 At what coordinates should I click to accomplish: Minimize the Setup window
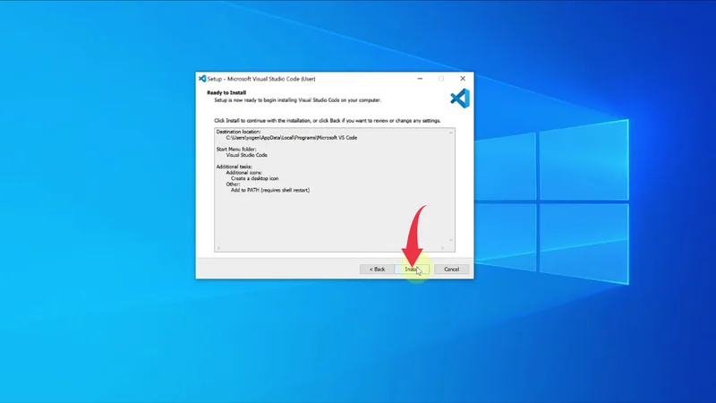click(x=420, y=79)
